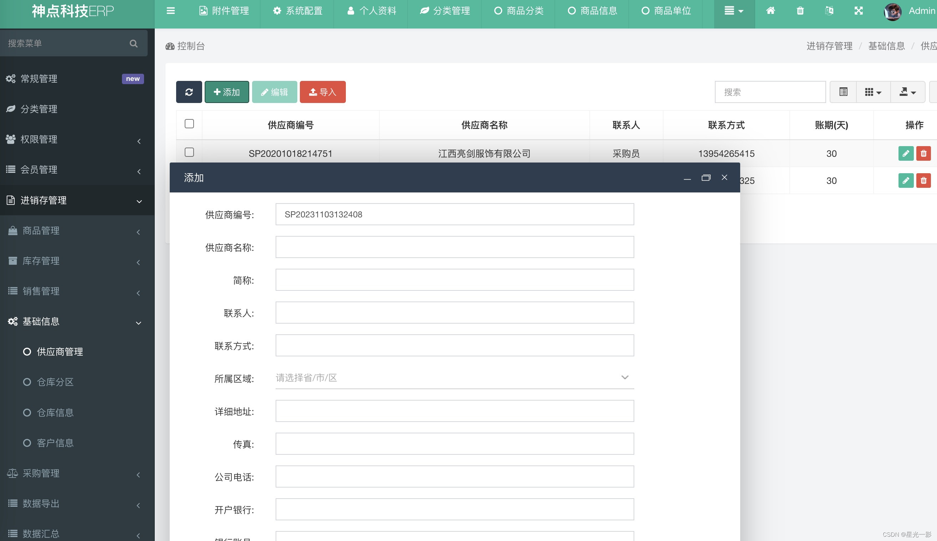Click red delete icon in first supplier row
The height and width of the screenshot is (541, 937).
pos(923,154)
